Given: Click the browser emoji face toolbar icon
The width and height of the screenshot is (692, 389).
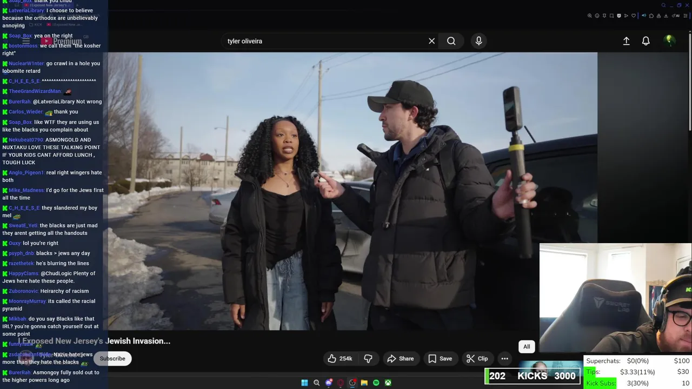Looking at the screenshot, I should tap(597, 16).
